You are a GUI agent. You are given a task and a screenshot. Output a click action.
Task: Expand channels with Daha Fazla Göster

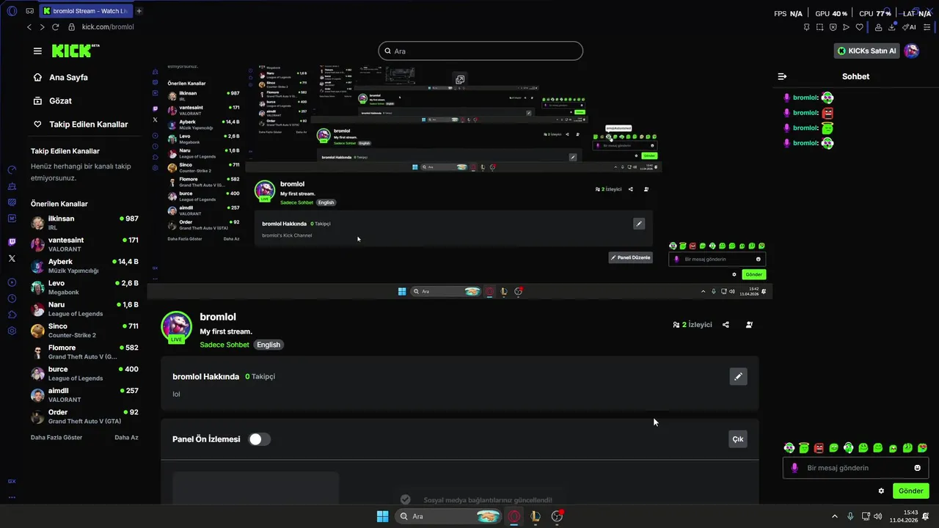click(x=56, y=437)
